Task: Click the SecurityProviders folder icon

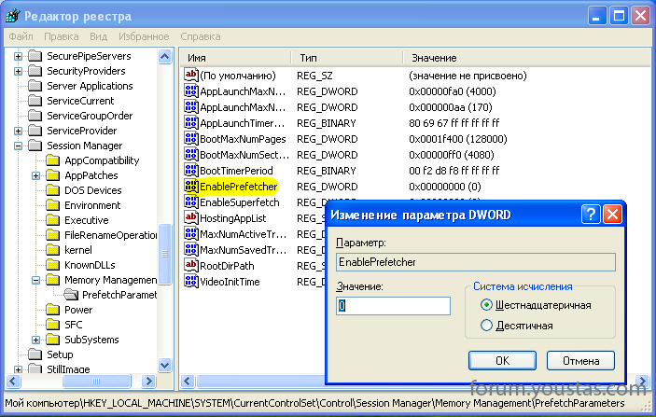Action: tap(35, 71)
